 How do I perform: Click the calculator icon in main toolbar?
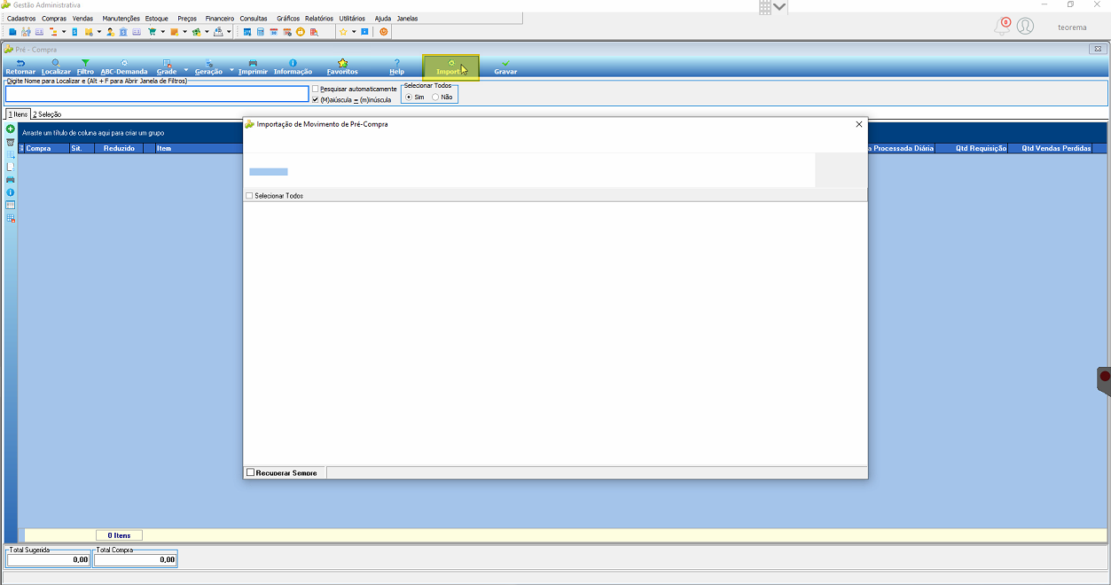pyautogui.click(x=260, y=32)
